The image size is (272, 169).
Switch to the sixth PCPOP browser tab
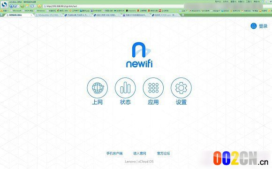point(165,15)
